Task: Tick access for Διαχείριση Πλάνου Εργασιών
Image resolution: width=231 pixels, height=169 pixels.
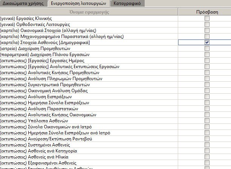Action: point(207,55)
